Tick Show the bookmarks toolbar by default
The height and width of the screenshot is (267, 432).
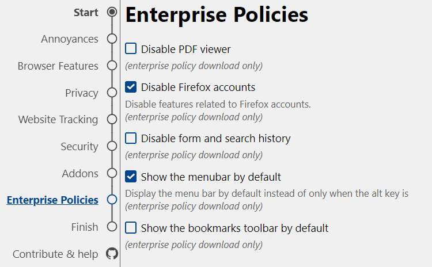point(131,228)
